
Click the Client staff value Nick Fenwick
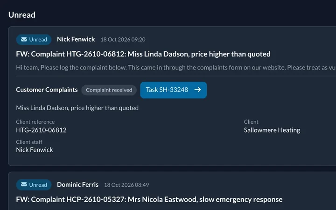[x=34, y=150]
